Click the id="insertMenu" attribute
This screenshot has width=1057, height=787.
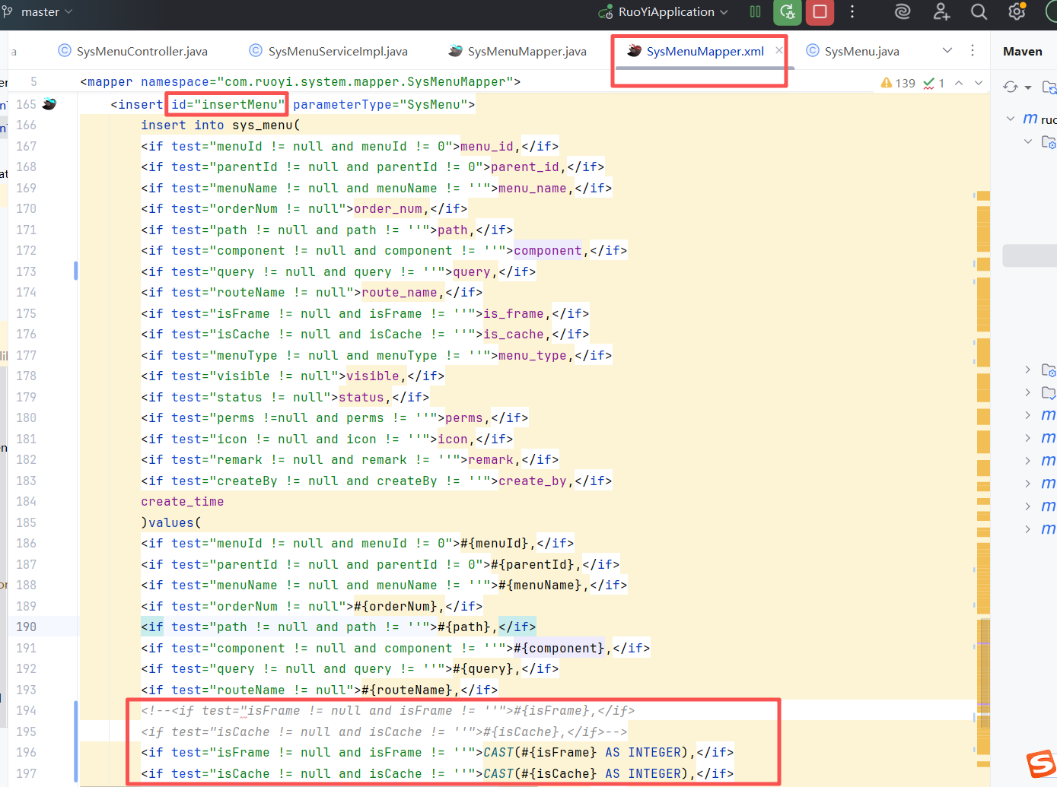point(228,104)
